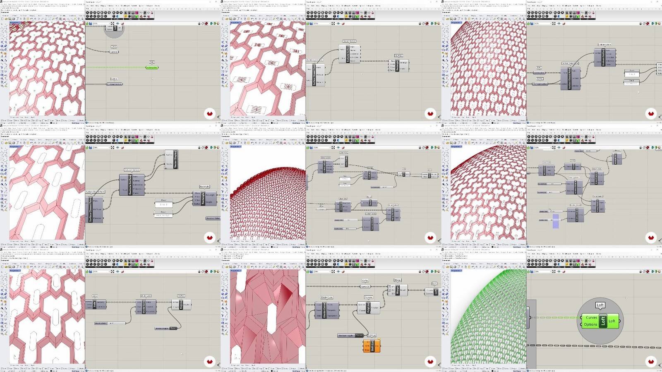Screen dimensions: 662x372
Task: Open the canvas zoom dropdown in the bottom-left frame
Action: pyautogui.click(x=102, y=272)
